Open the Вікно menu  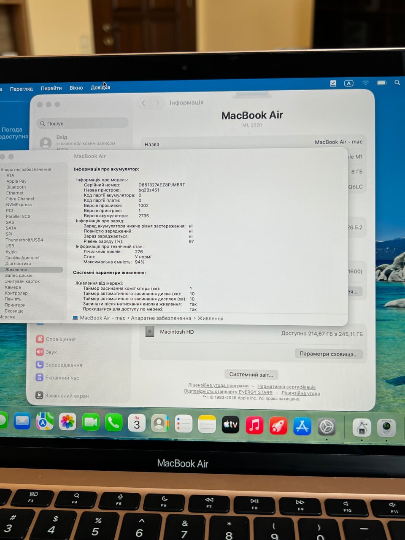click(x=76, y=88)
